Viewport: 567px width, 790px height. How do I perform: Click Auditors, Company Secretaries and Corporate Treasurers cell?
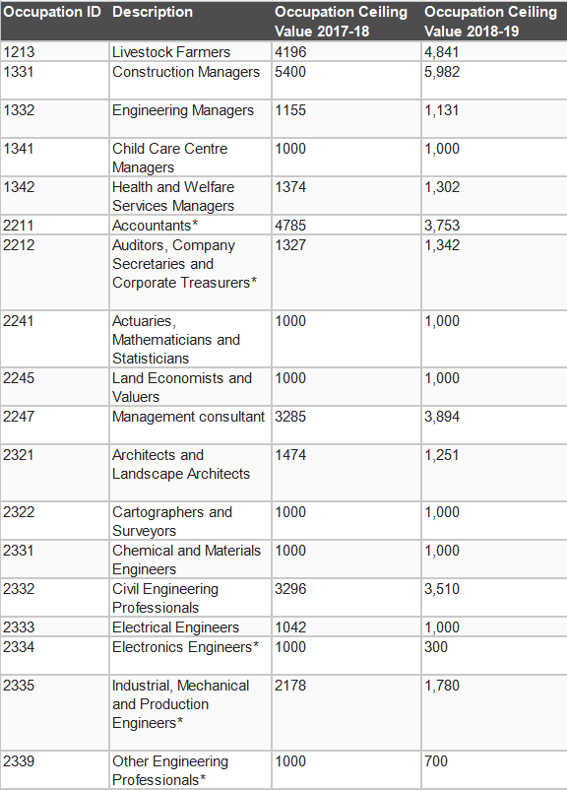click(x=190, y=273)
